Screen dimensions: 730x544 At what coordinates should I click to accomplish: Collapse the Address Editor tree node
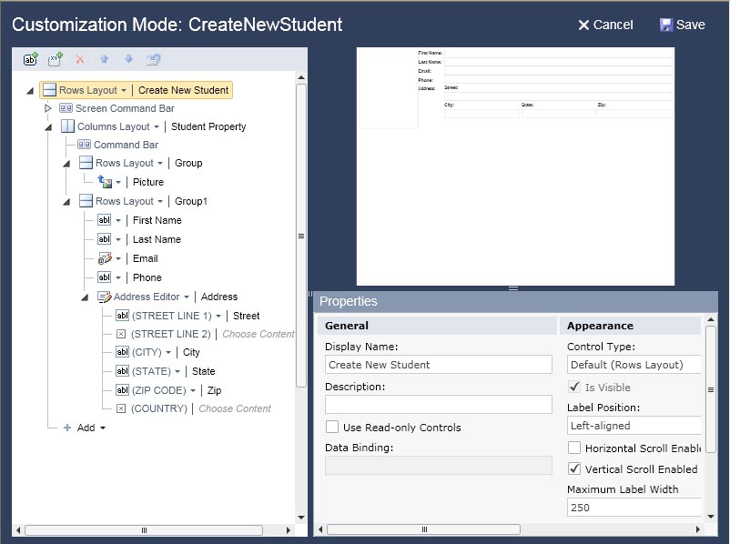pos(85,297)
